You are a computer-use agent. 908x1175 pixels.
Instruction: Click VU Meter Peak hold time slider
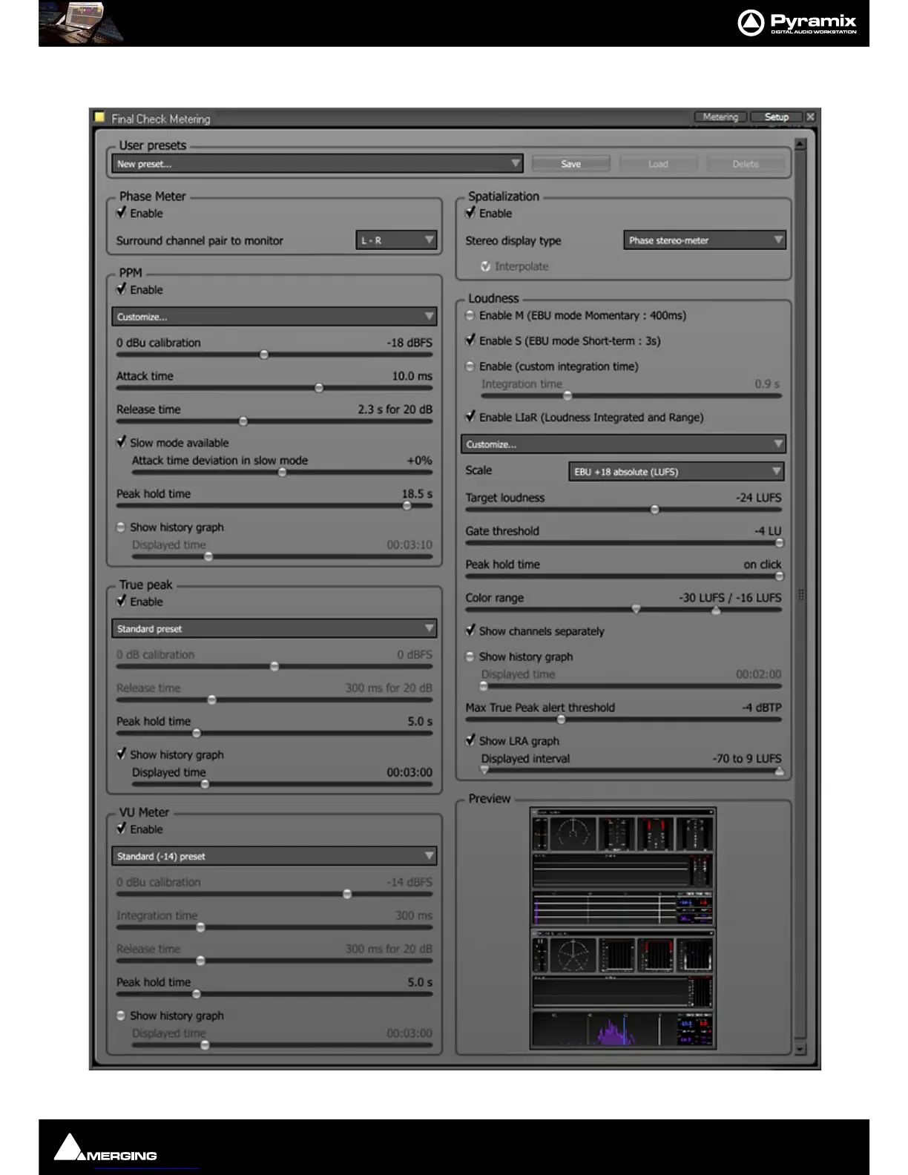click(274, 994)
